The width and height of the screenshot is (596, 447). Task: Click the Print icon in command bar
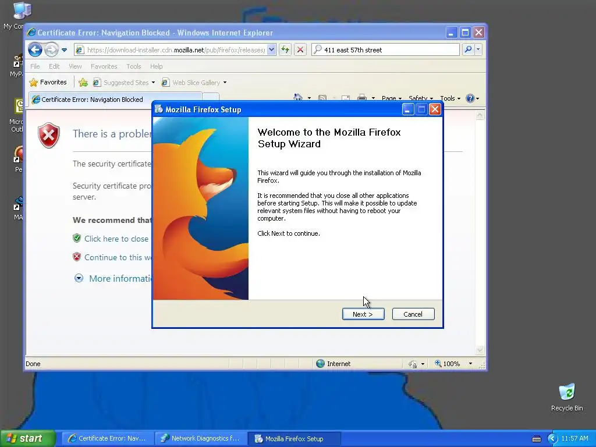click(x=362, y=97)
